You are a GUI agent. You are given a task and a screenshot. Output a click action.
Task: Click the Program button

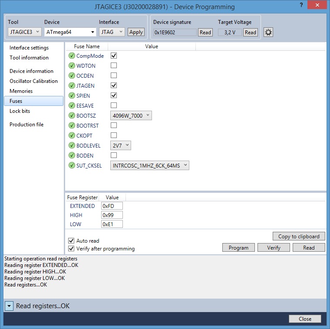(x=238, y=247)
